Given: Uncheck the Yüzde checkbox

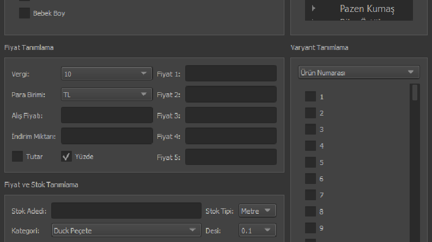Looking at the screenshot, I should tap(66, 156).
